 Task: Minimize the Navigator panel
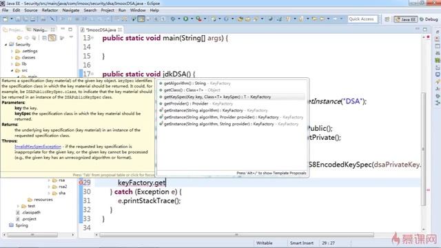pyautogui.click(x=63, y=29)
